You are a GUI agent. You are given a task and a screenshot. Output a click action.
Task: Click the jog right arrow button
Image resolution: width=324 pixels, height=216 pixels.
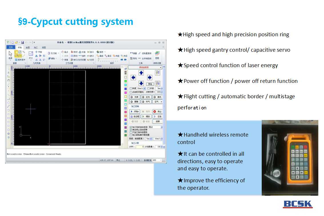[x=150, y=77]
